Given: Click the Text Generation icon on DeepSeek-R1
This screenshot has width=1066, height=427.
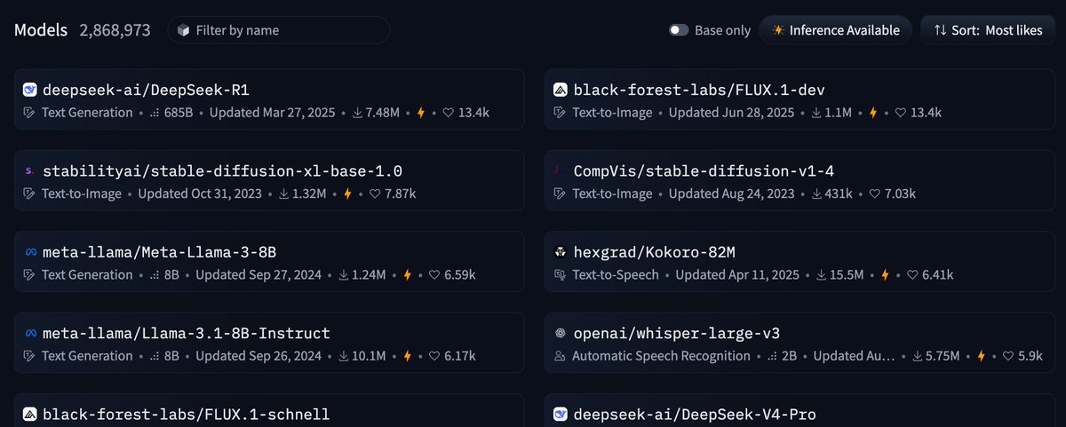Looking at the screenshot, I should coord(29,113).
